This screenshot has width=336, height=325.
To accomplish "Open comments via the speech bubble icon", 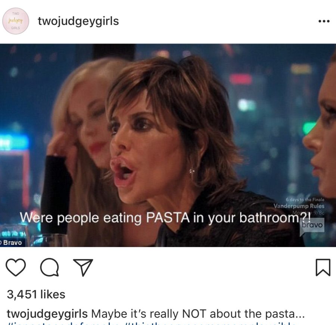I will tap(50, 267).
